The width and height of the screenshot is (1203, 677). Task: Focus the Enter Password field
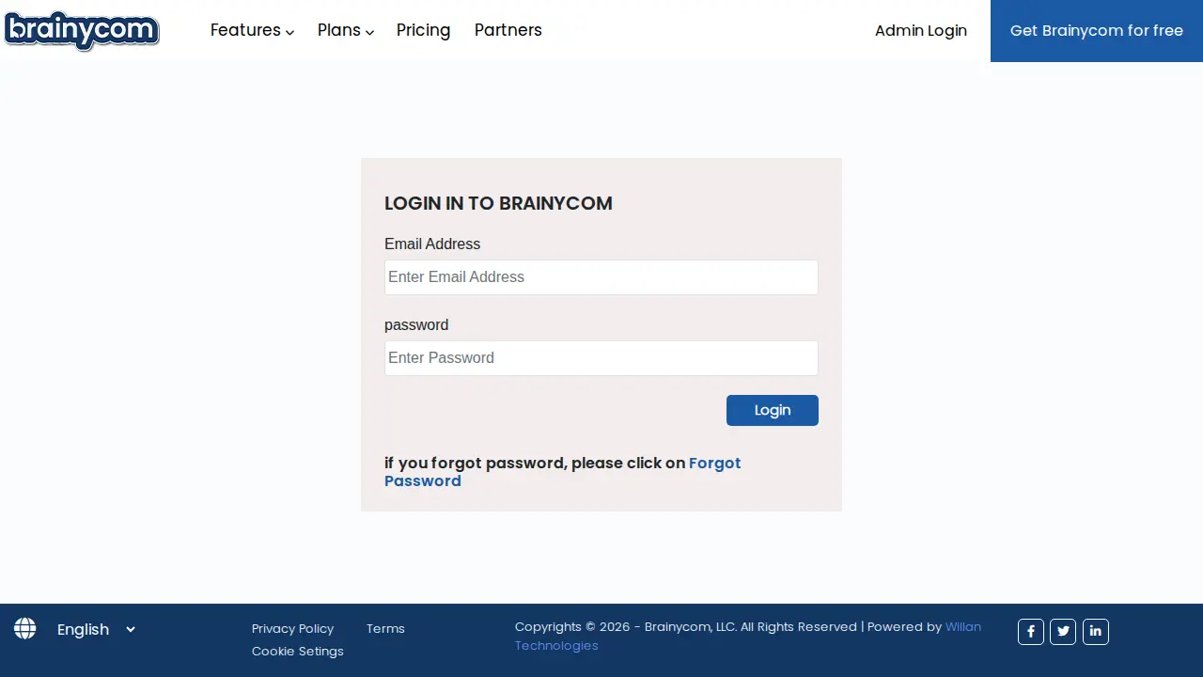point(601,358)
